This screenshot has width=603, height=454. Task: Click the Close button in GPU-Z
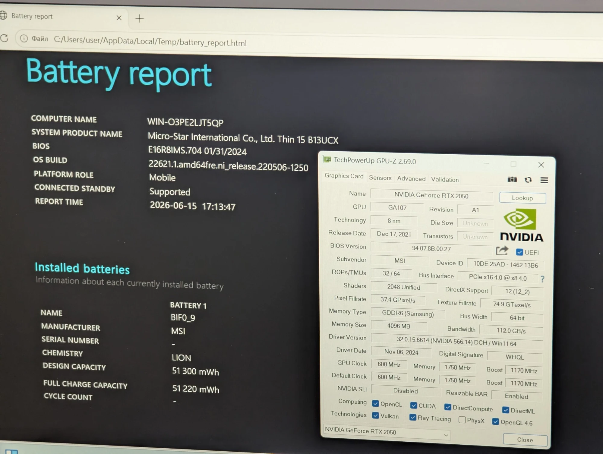(525, 440)
